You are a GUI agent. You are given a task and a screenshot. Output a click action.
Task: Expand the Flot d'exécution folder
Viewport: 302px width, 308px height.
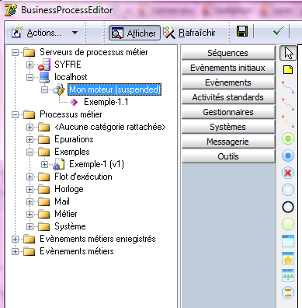point(30,177)
